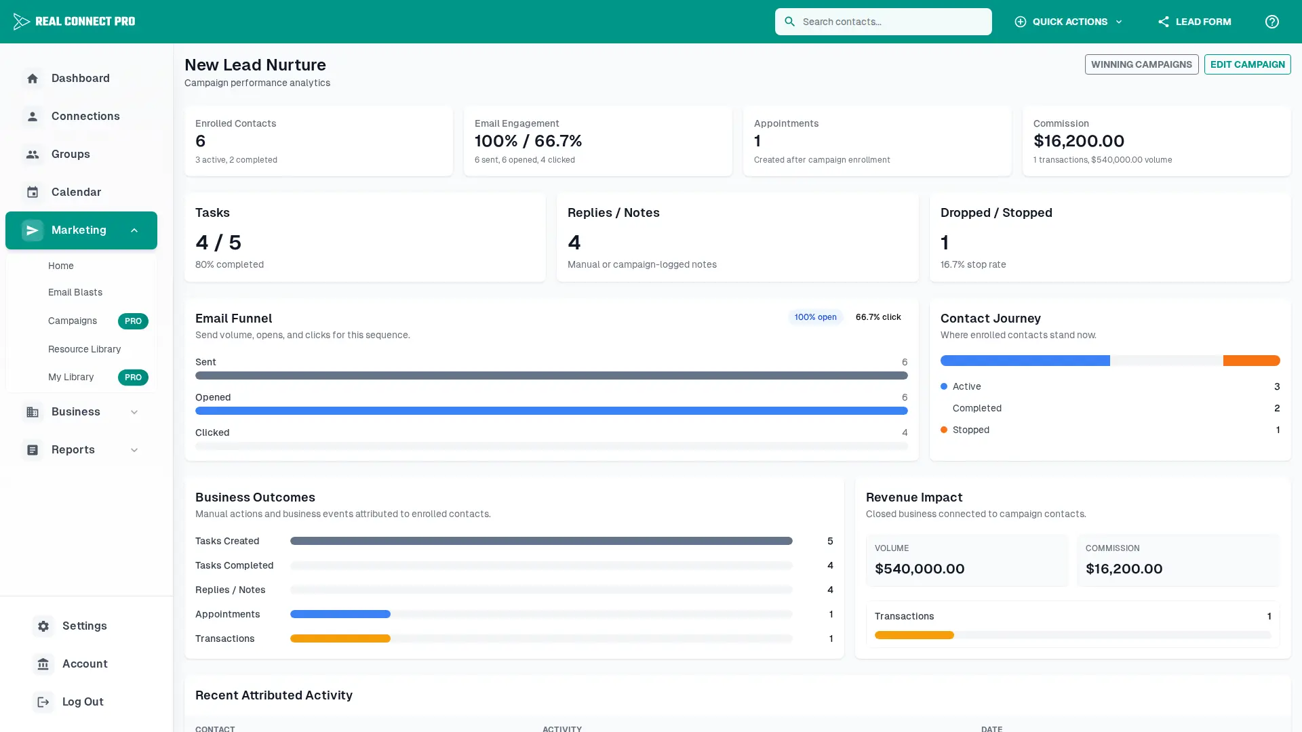Image resolution: width=1302 pixels, height=732 pixels.
Task: Click the Commission $16,200.00 card
Action: coord(1157,141)
